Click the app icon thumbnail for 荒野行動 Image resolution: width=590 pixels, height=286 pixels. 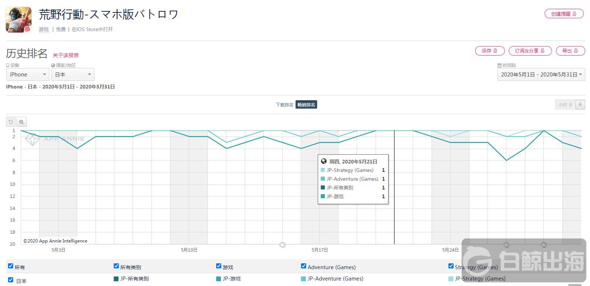click(18, 19)
